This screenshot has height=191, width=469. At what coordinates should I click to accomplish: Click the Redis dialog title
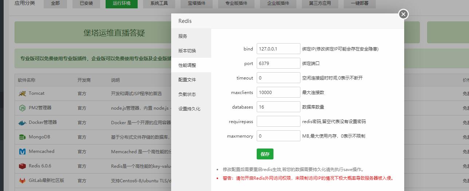click(185, 21)
